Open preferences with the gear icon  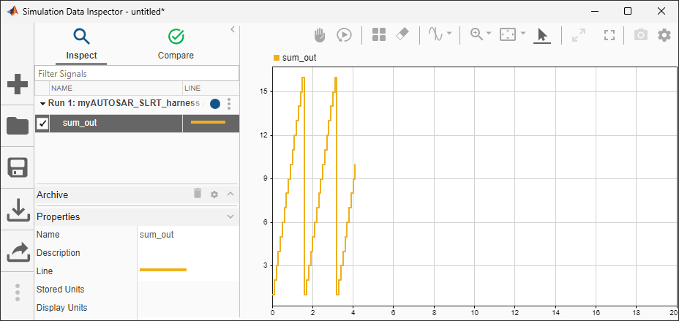pyautogui.click(x=664, y=34)
